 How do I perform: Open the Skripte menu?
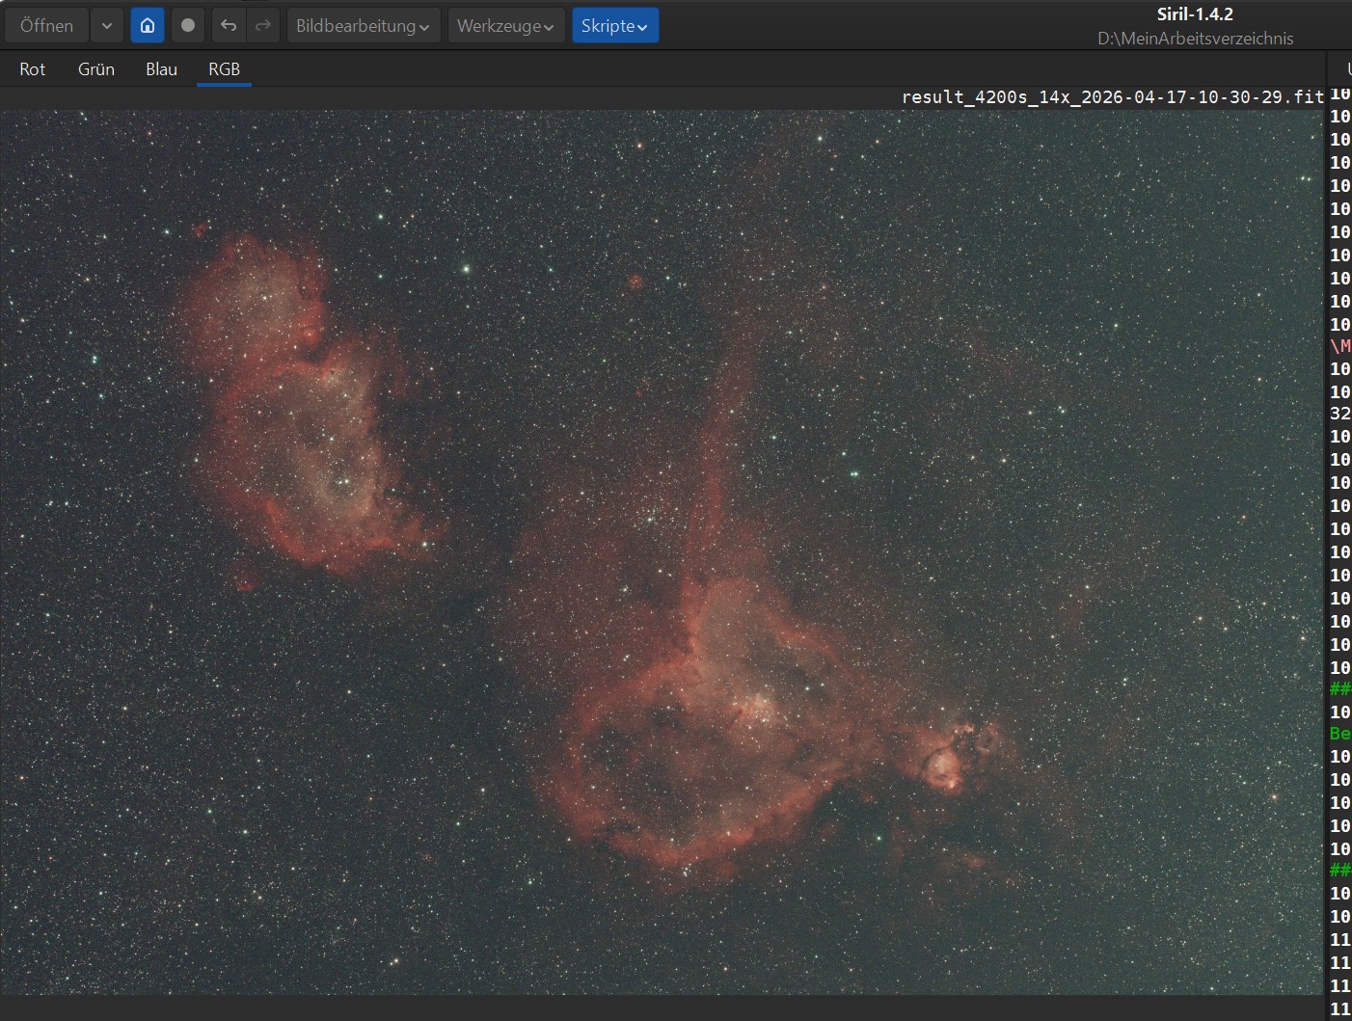614,26
